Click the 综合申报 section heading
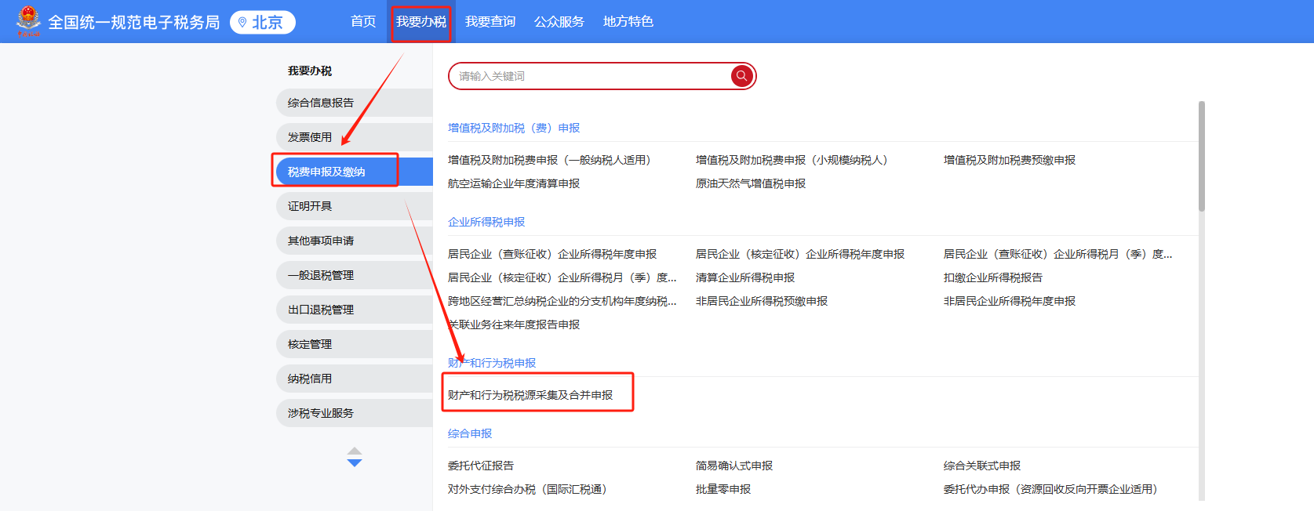 click(x=470, y=433)
